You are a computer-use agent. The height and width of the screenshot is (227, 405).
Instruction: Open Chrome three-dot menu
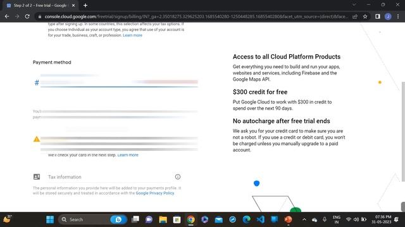(x=398, y=16)
